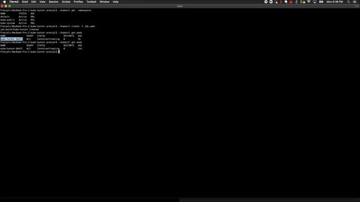The image size is (360, 202).
Task: Zoom iTerm2 window with green button
Action: pos(10,6)
